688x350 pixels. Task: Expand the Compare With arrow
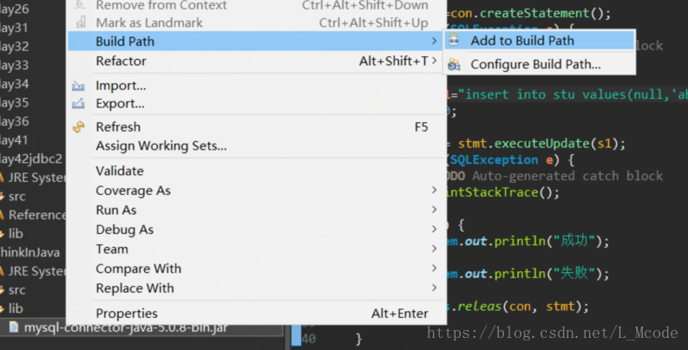tap(434, 268)
